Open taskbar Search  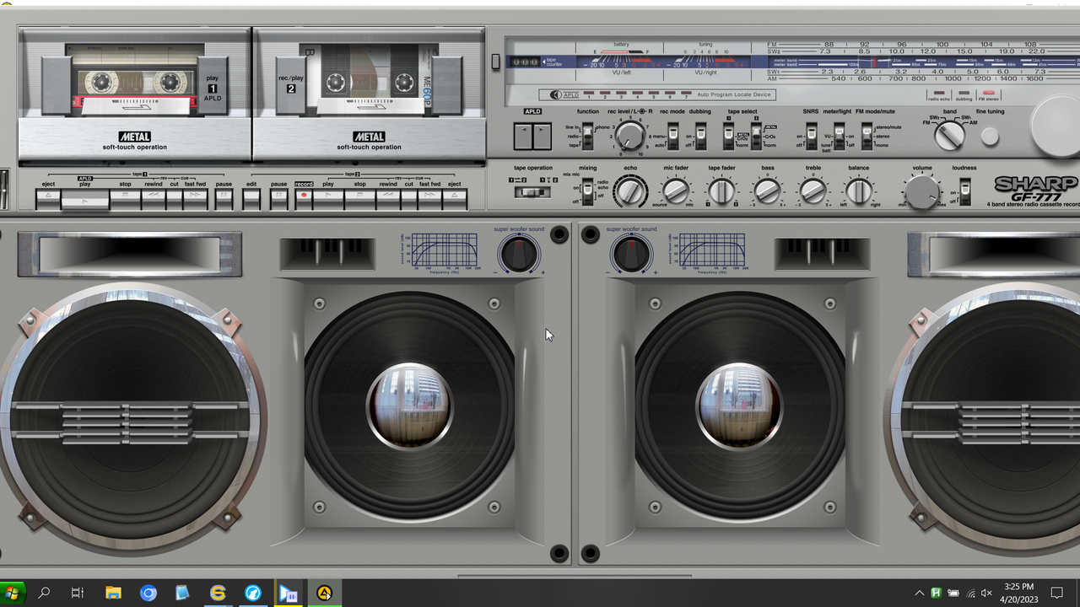[44, 593]
